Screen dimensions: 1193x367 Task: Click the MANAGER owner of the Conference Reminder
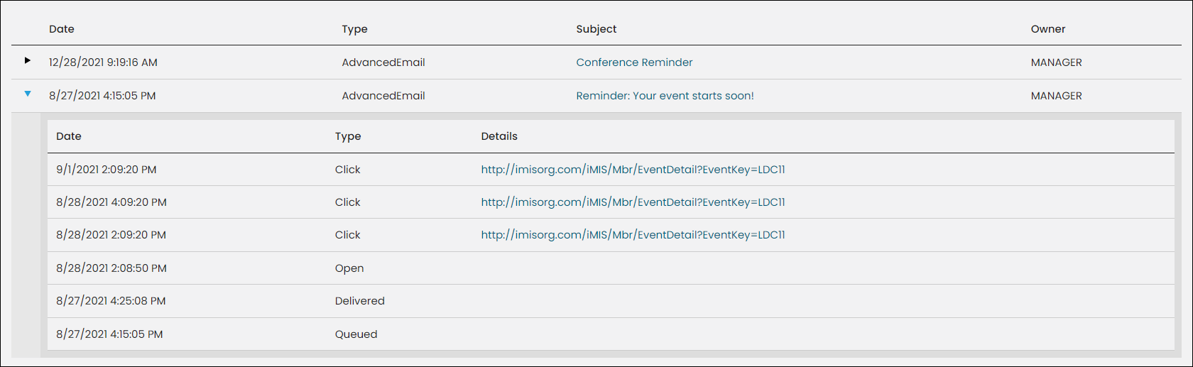[x=1056, y=62]
